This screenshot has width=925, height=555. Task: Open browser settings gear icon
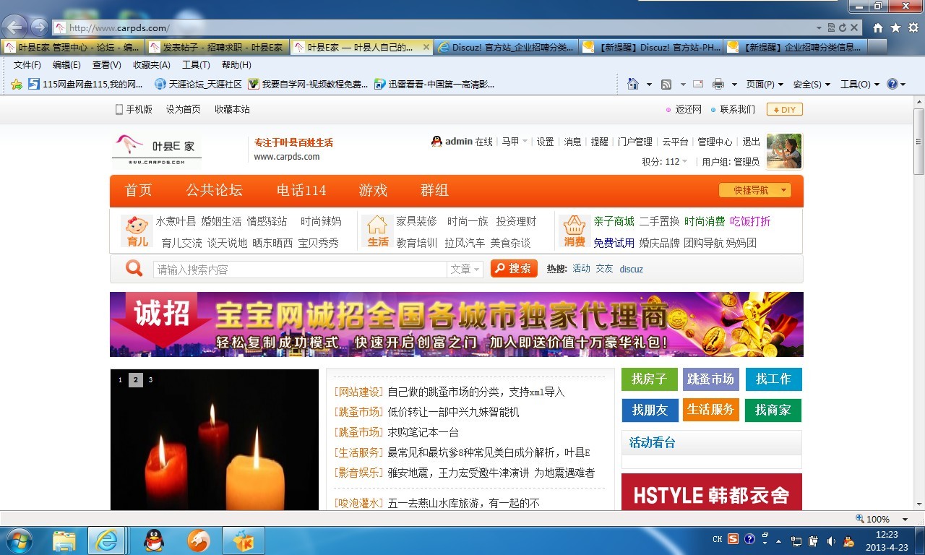[x=913, y=27]
